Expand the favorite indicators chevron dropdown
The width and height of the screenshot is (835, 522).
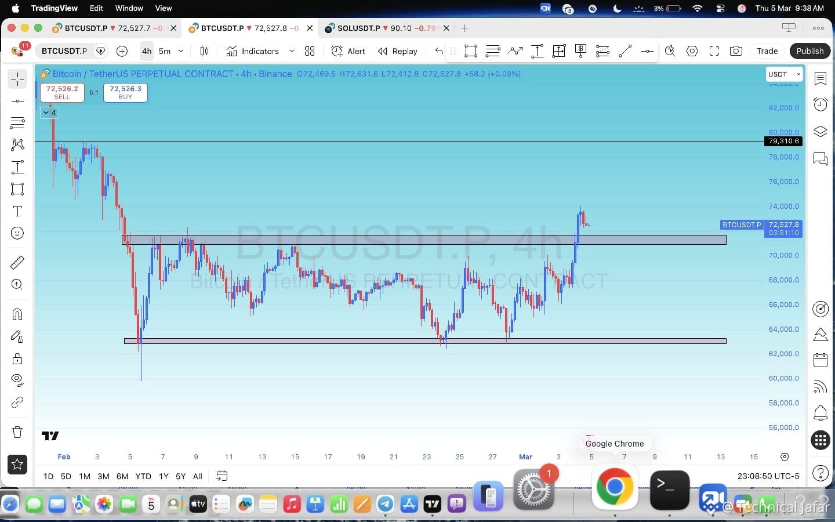pyautogui.click(x=292, y=51)
